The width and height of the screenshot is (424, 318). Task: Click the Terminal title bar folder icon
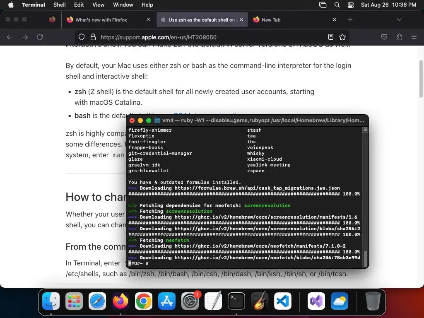coord(157,120)
